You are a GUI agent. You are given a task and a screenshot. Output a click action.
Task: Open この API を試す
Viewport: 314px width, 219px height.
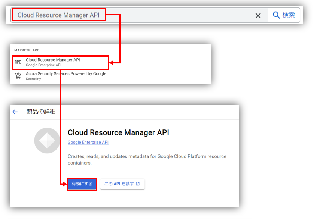[122, 184]
